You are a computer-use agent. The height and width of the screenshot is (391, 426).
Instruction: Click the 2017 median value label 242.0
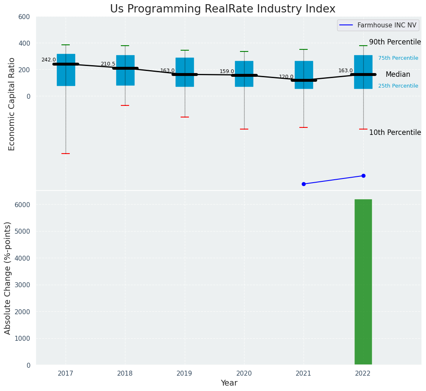[x=49, y=60]
